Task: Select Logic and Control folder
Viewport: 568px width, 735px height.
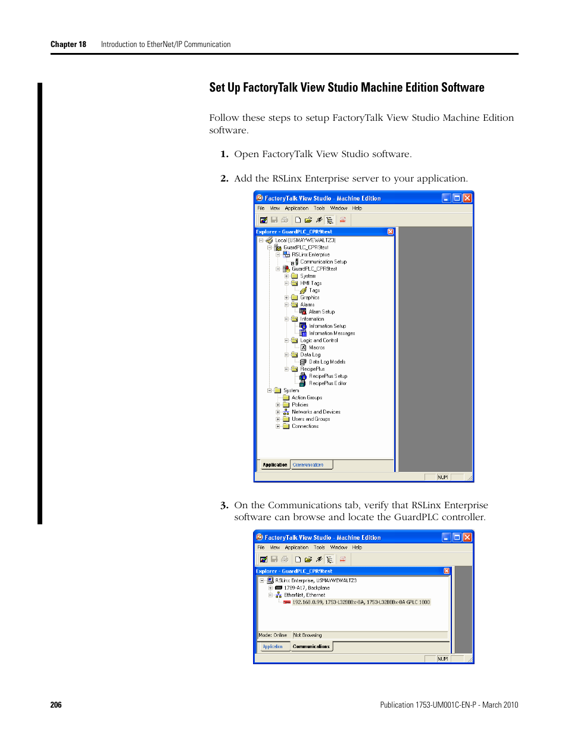Action: (x=319, y=340)
